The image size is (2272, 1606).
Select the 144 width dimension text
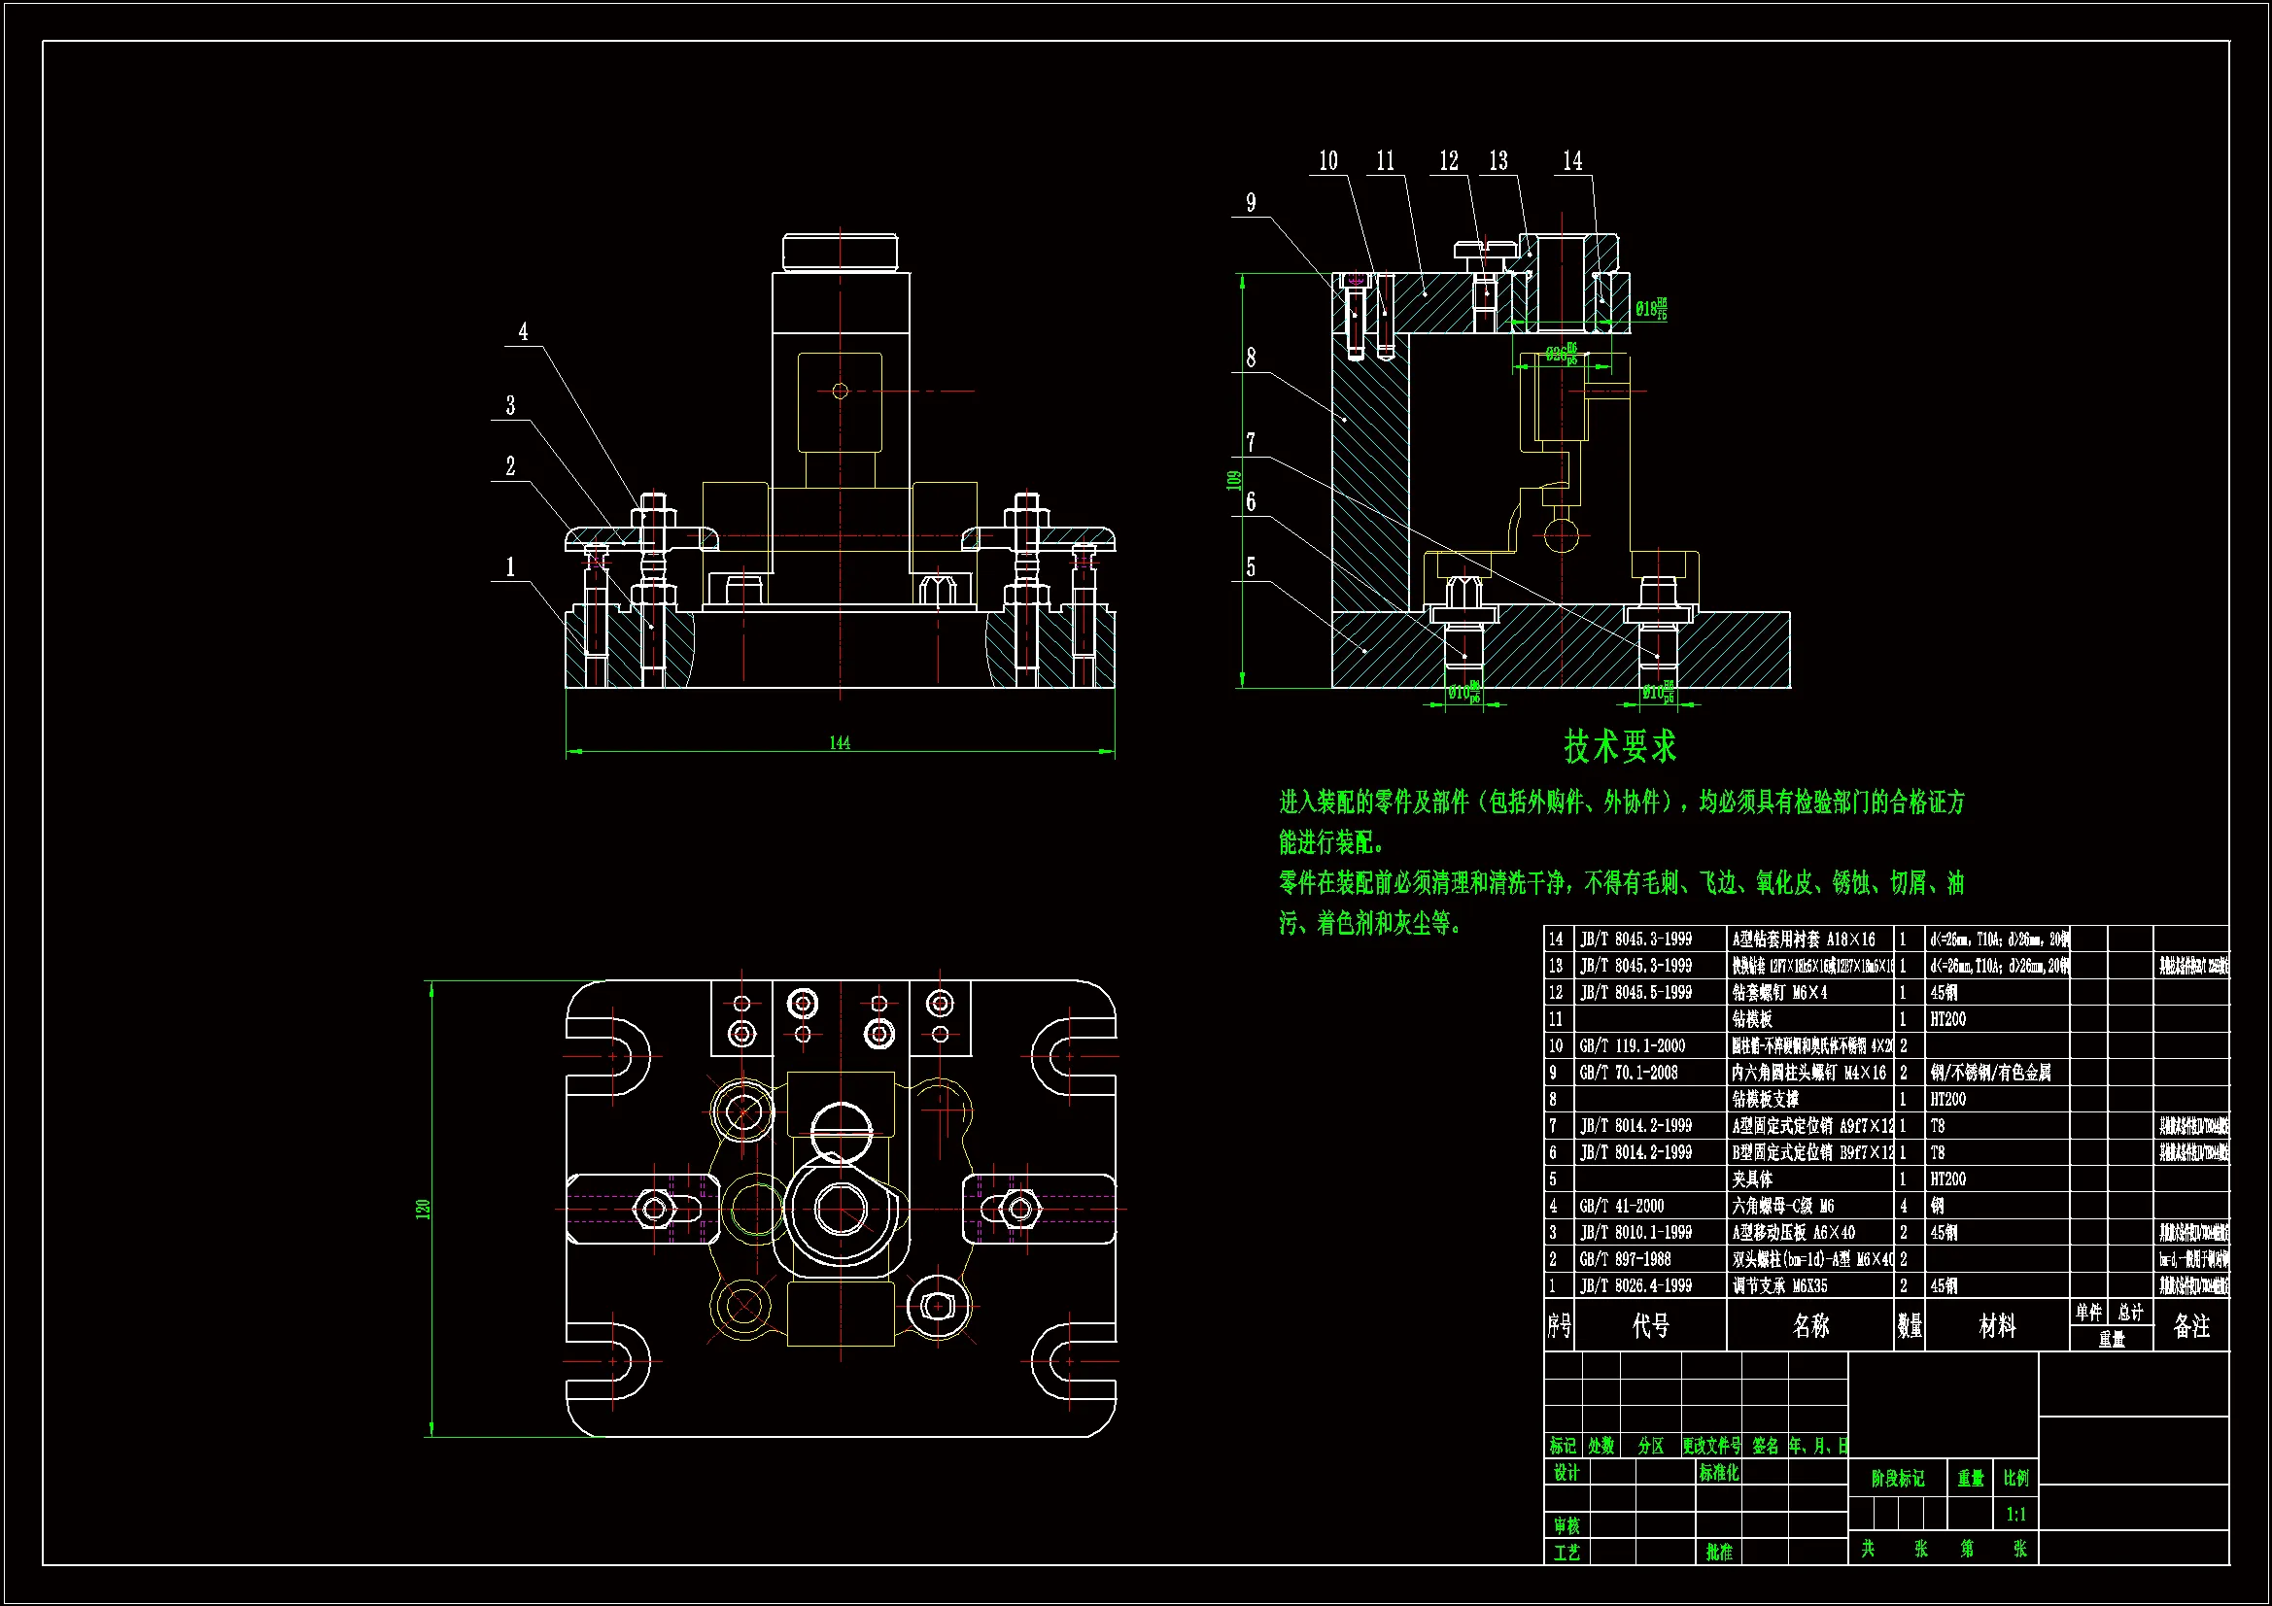(840, 742)
